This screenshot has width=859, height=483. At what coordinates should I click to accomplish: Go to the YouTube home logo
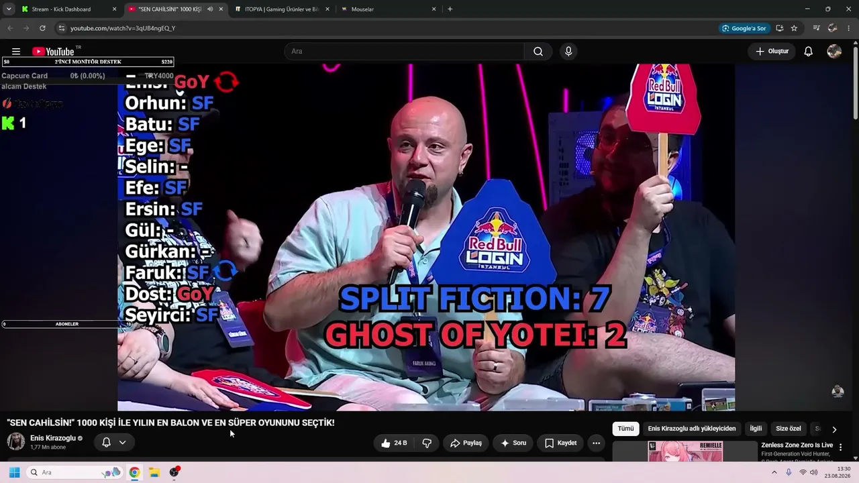53,52
